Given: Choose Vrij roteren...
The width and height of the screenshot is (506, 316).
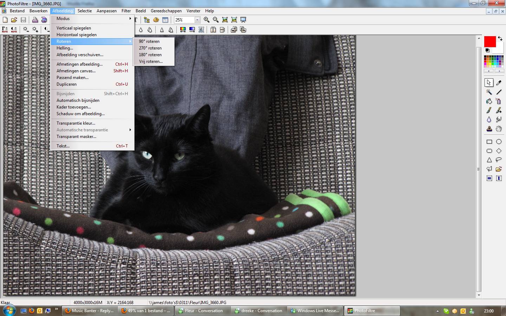Looking at the screenshot, I should 154,61.
